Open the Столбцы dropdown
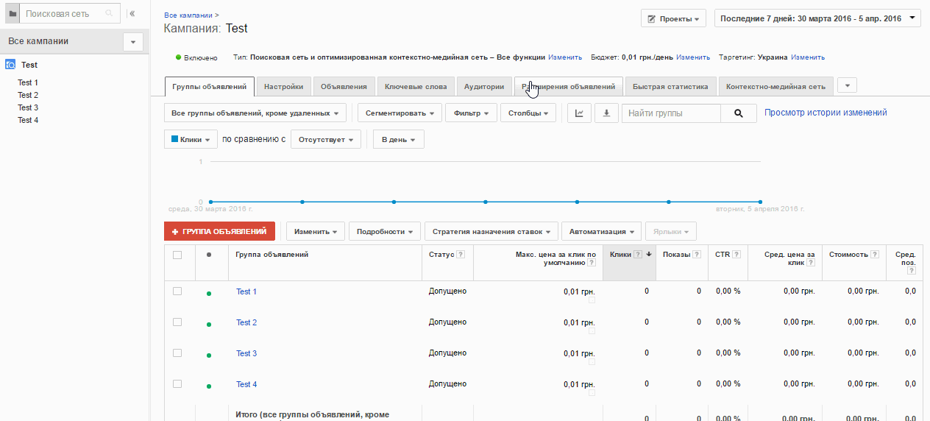The height and width of the screenshot is (421, 930). coord(530,113)
